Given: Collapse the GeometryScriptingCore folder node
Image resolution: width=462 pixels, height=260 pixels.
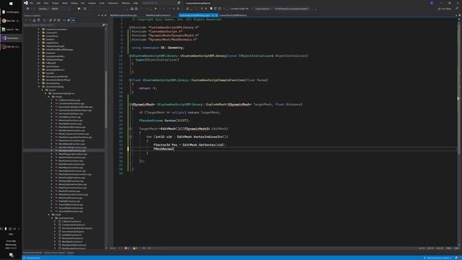Looking at the screenshot, I should pos(45,93).
